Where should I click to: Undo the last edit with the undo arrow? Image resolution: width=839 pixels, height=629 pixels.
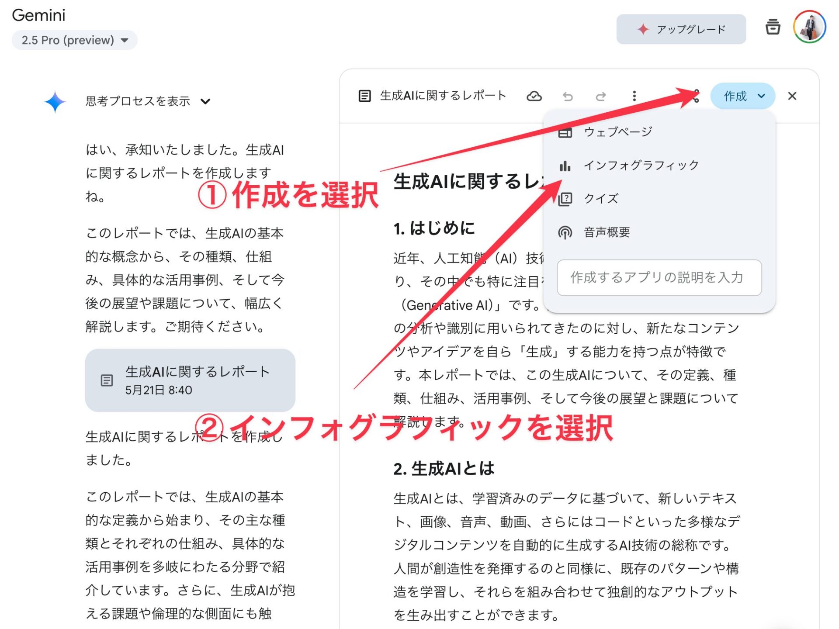[568, 96]
